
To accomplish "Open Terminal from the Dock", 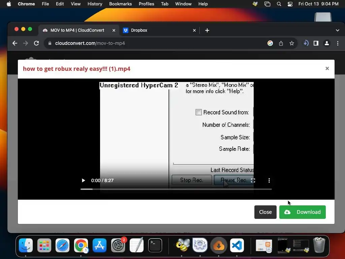I will tap(155, 245).
